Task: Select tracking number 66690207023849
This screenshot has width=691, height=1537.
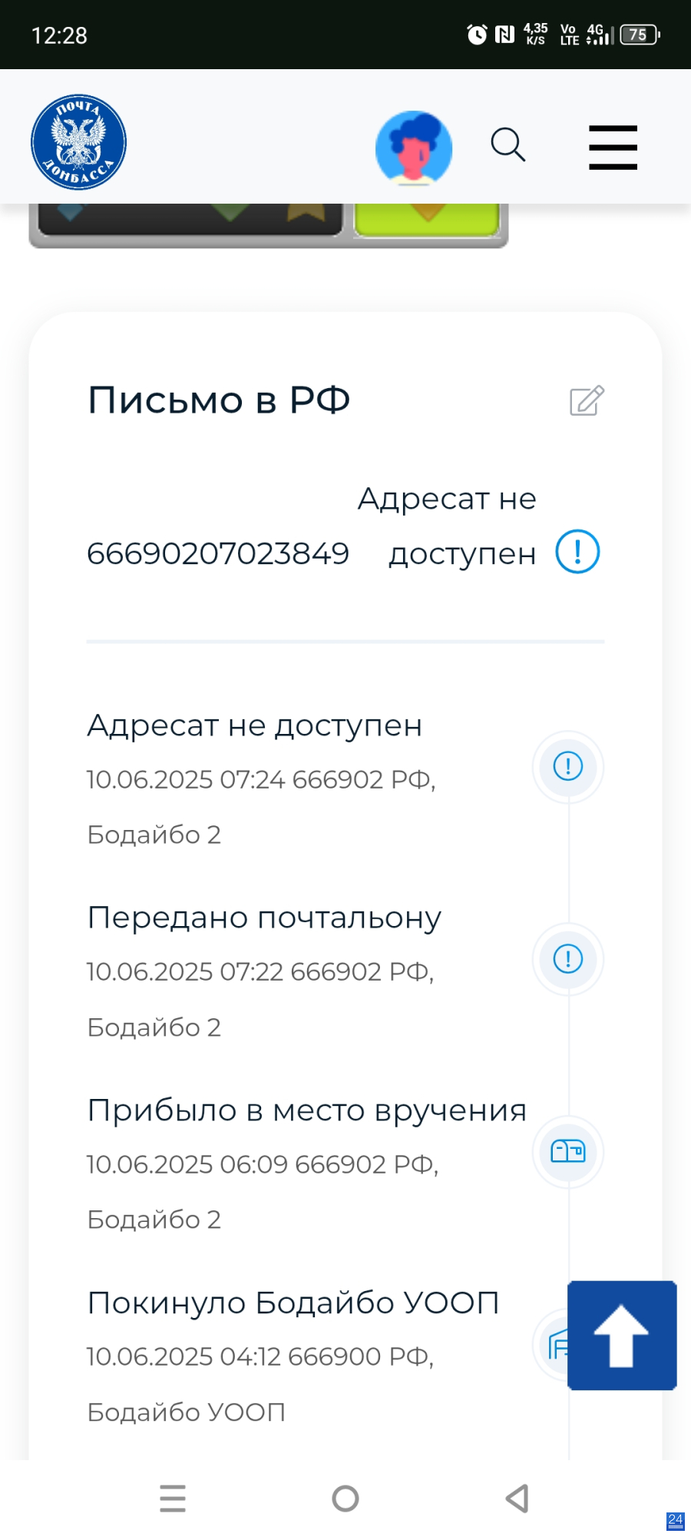Action: 218,554
